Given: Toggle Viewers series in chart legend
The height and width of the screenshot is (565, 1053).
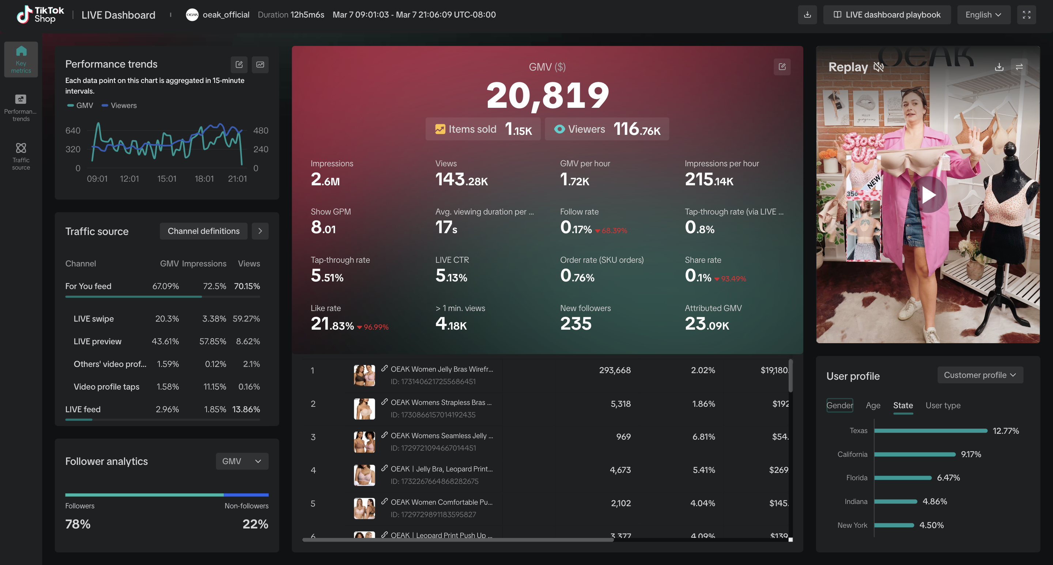Looking at the screenshot, I should pos(119,105).
